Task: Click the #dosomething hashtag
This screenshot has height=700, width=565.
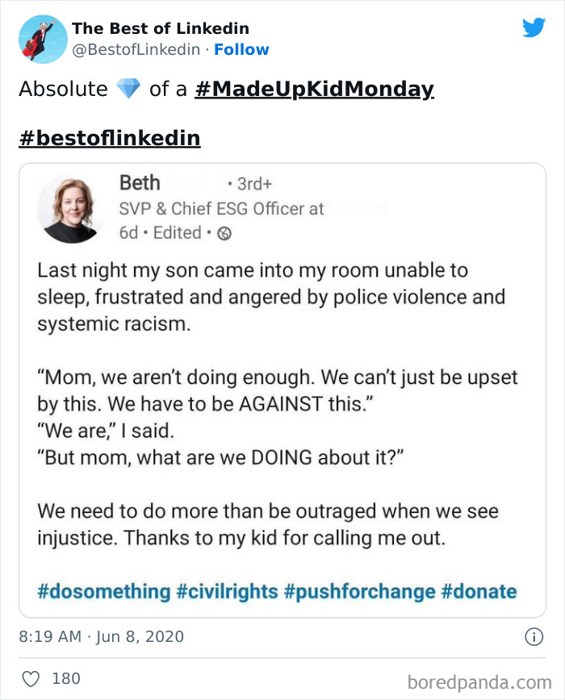Action: coord(104,591)
